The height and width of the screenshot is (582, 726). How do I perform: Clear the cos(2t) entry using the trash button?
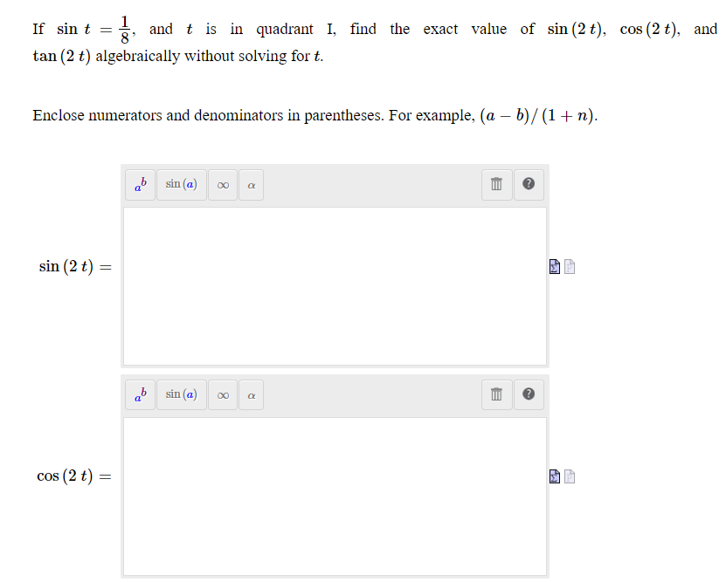tap(496, 394)
